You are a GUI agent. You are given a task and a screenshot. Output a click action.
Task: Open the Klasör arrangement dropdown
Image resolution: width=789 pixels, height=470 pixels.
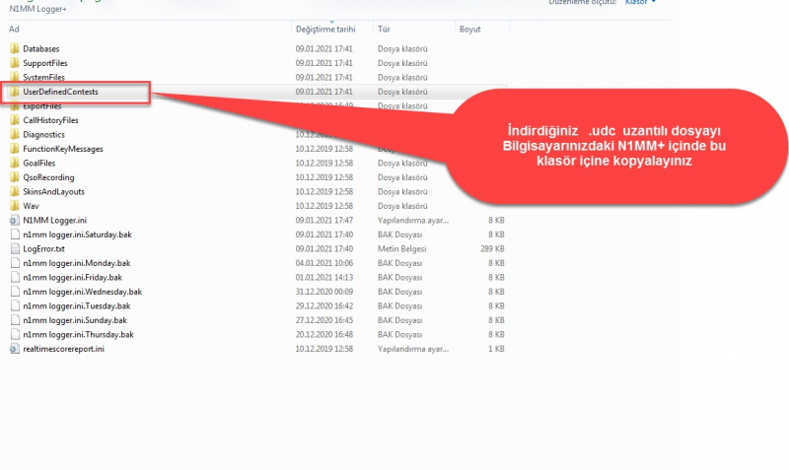[x=641, y=3]
